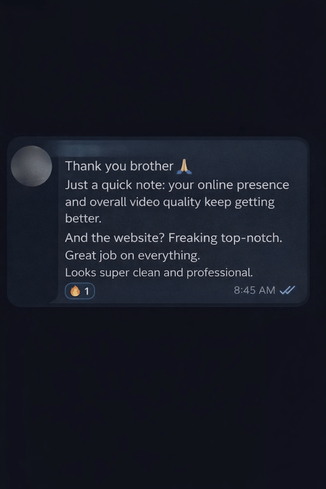The width and height of the screenshot is (326, 489).
Task: Click the 8:45 AM message timestamp
Action: click(254, 290)
